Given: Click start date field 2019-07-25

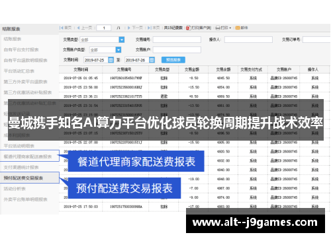Looking at the screenshot, I should 96,60.
